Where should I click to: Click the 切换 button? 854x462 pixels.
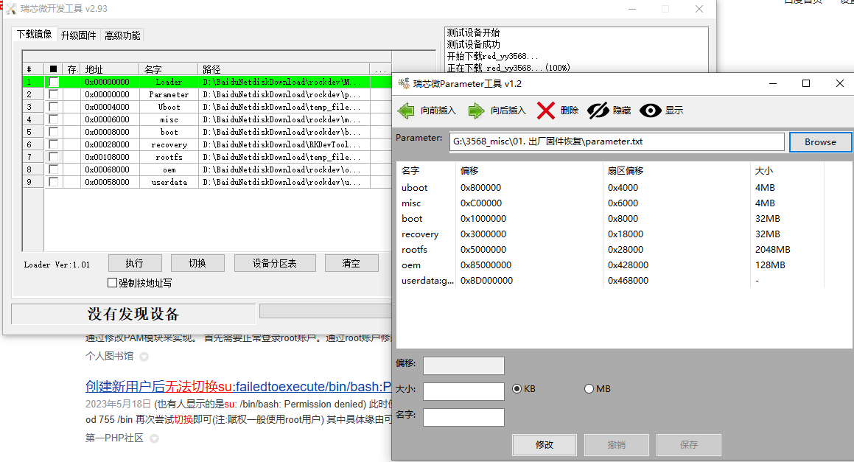(x=197, y=263)
